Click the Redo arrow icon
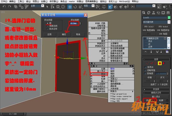 (10, 7)
